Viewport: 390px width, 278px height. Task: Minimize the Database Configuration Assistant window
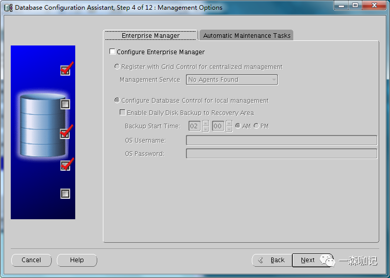click(x=341, y=5)
